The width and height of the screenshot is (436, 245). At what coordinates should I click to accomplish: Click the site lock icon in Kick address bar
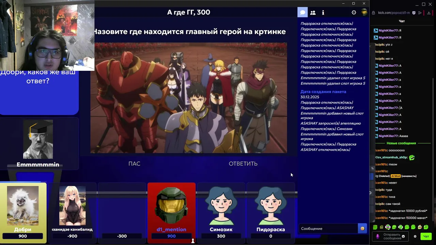pos(373,13)
